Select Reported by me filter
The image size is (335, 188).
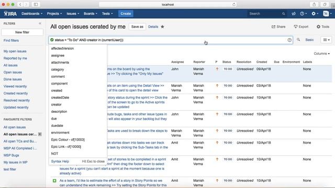tap(15, 58)
